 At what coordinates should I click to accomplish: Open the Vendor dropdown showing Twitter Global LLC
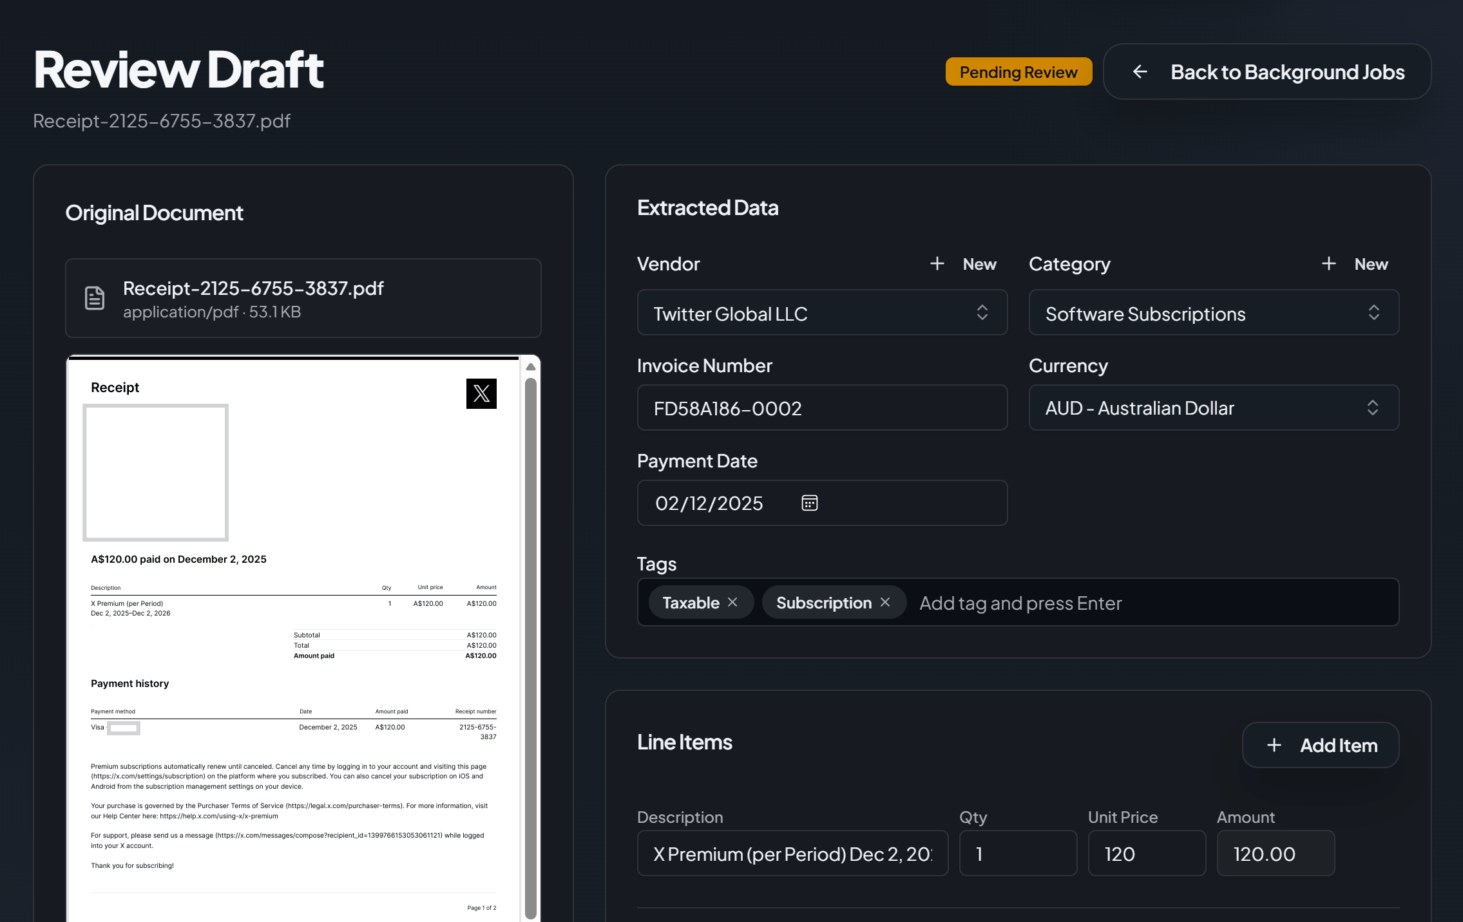click(x=822, y=313)
